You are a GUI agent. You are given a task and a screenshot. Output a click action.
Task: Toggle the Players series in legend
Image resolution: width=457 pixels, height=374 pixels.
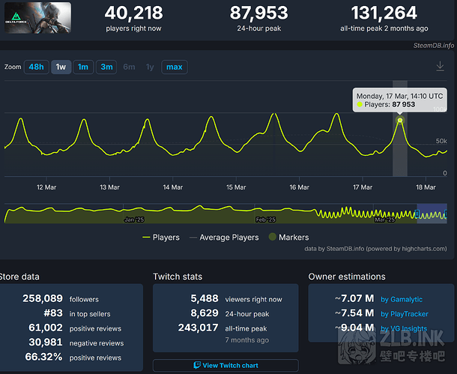(x=160, y=238)
